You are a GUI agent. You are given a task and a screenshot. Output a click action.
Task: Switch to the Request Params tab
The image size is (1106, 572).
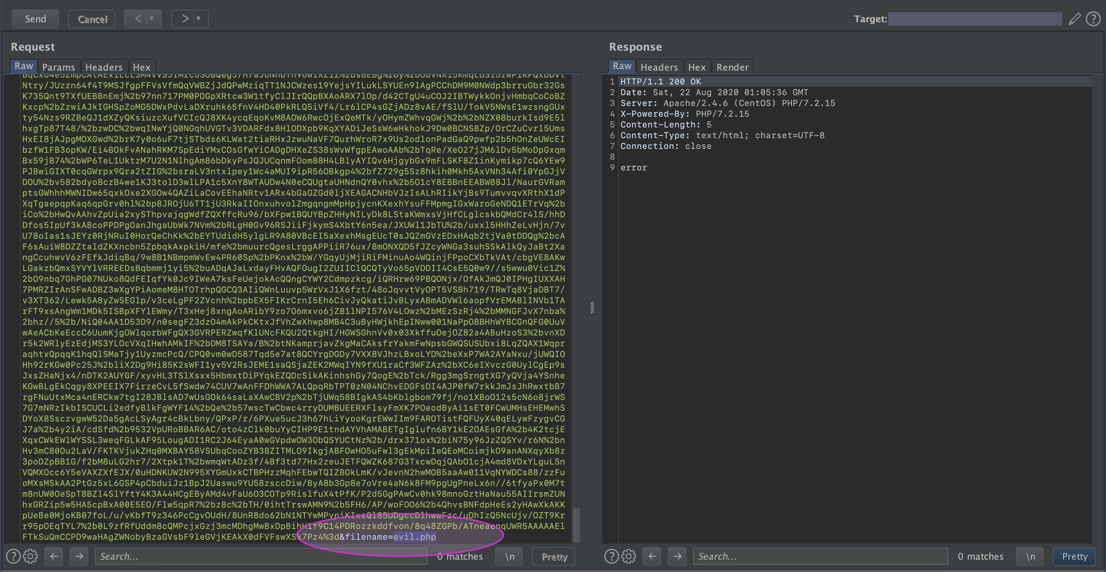coord(58,67)
